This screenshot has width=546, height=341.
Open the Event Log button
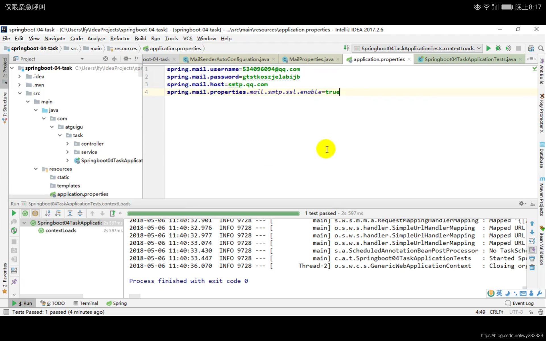519,303
